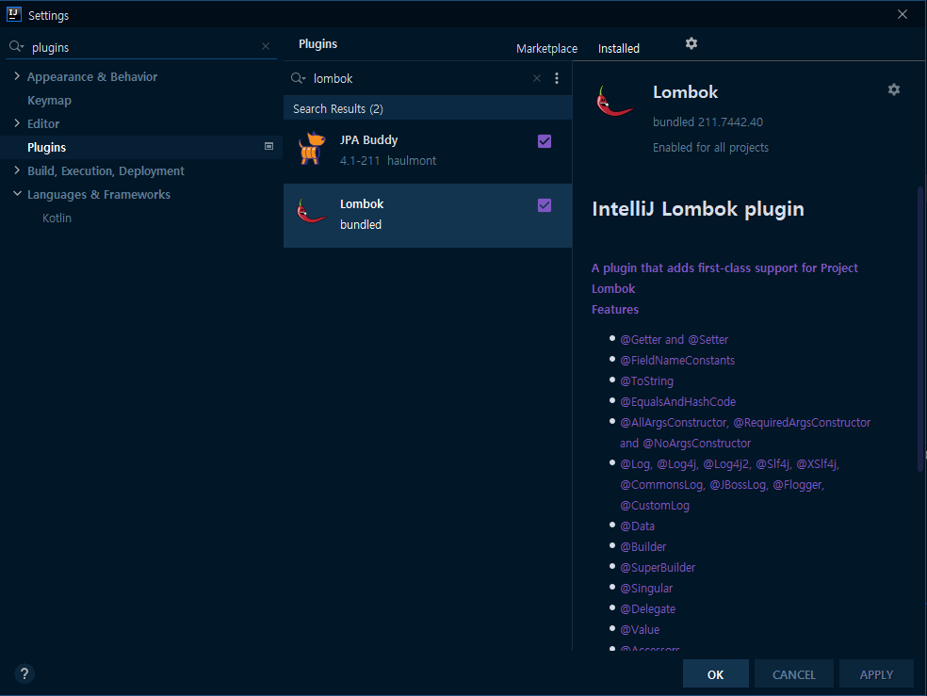Click the settings search magnifier icon
Image resolution: width=927 pixels, height=696 pixels.
(x=16, y=47)
